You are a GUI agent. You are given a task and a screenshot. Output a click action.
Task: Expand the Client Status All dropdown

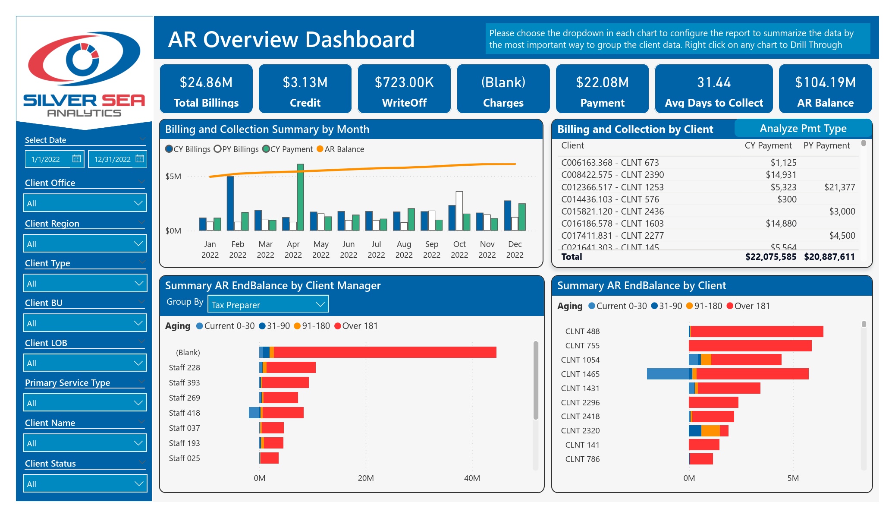[x=85, y=483]
